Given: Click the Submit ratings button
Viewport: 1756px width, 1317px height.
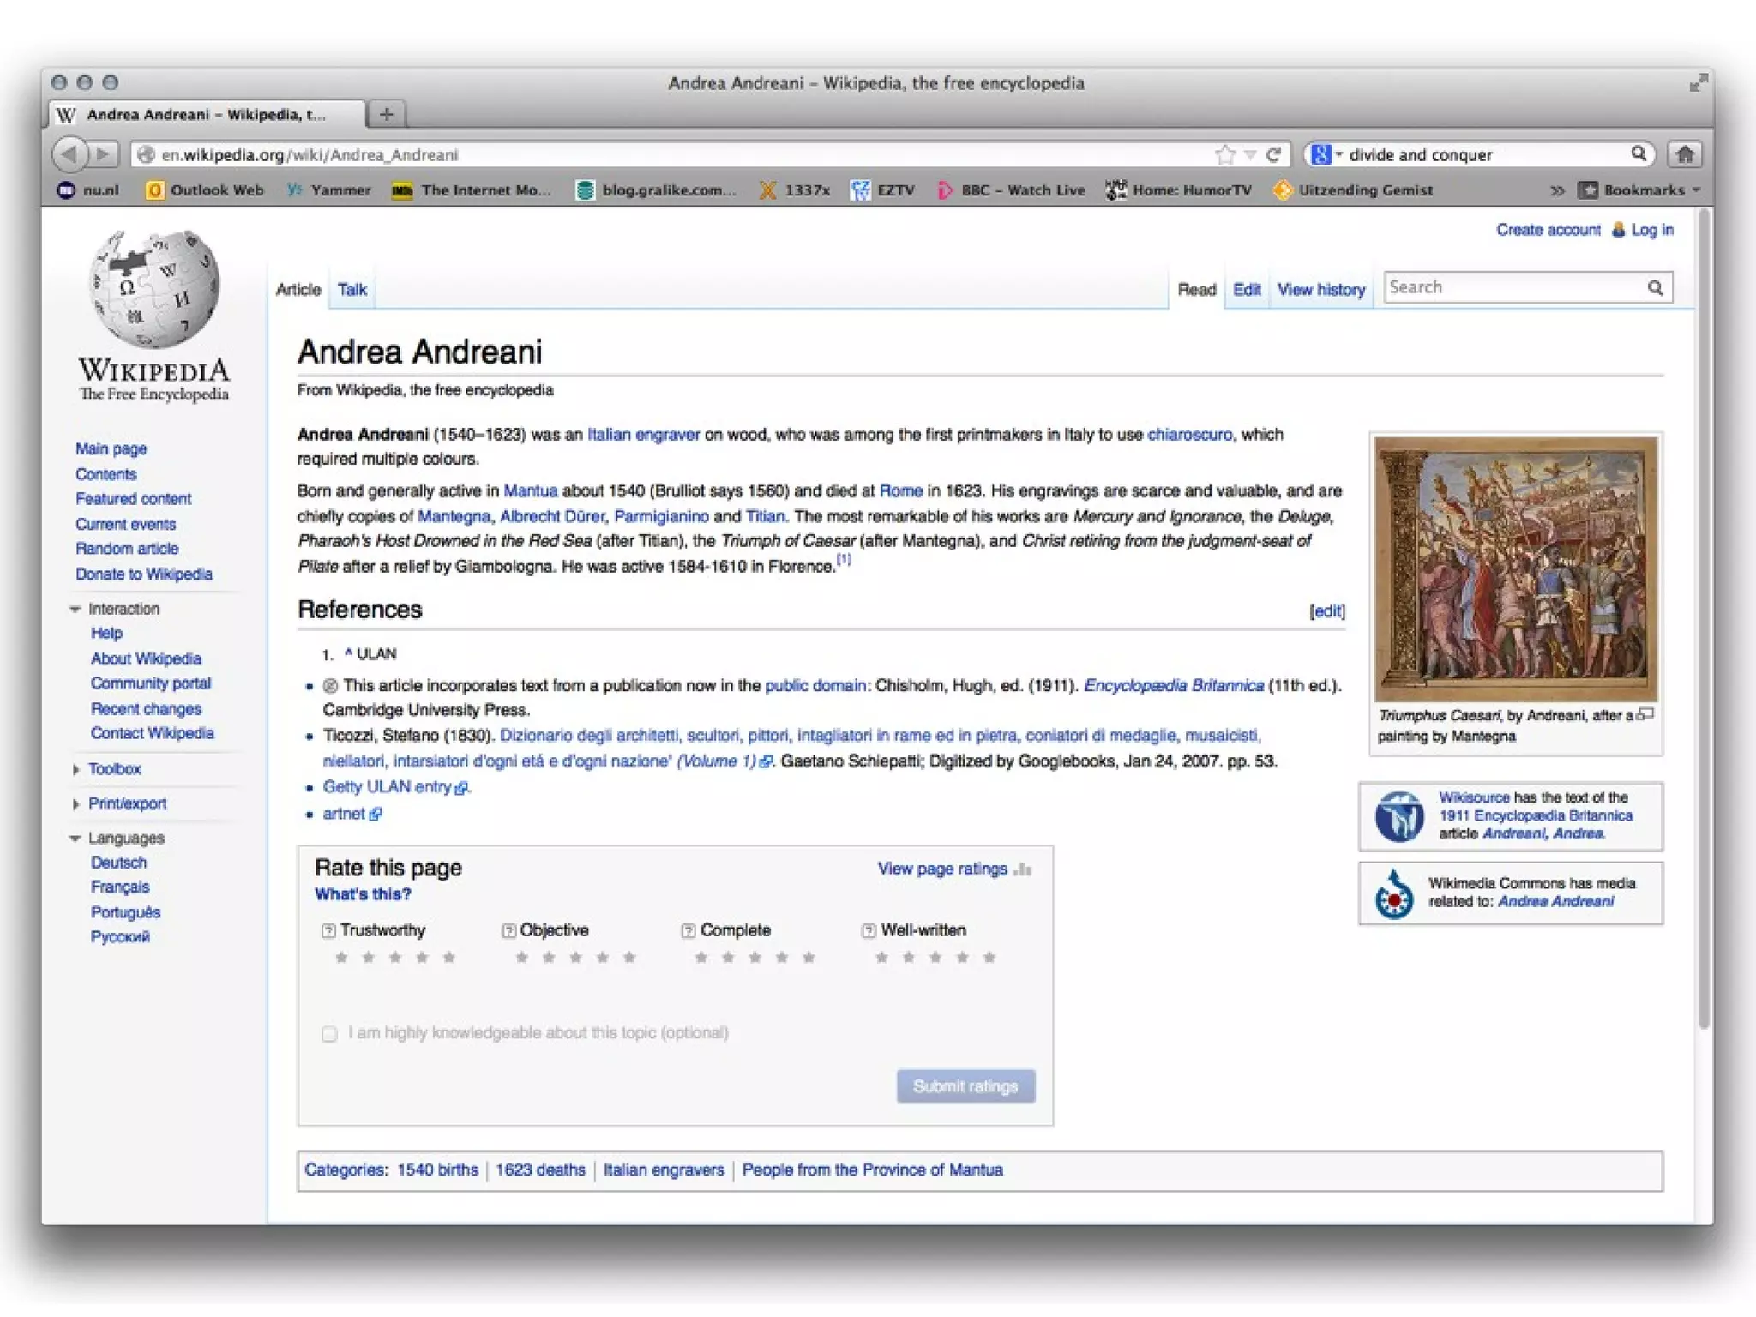Looking at the screenshot, I should tap(965, 1086).
